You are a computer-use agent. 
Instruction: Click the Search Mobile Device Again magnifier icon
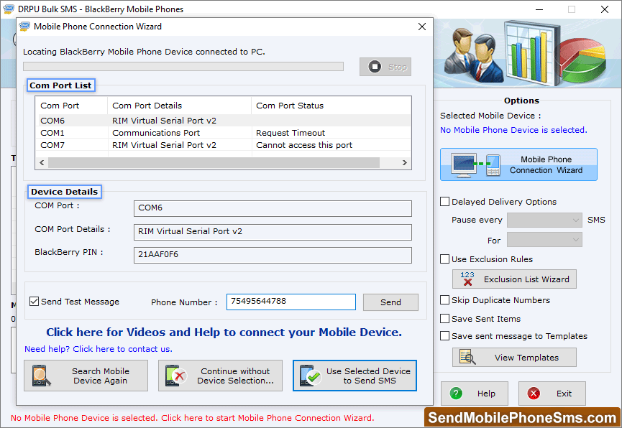[41, 376]
